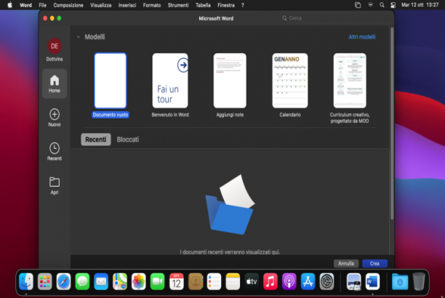Open the Trash in the Dock
Viewport: 445px width, 298px height.
tap(419, 281)
